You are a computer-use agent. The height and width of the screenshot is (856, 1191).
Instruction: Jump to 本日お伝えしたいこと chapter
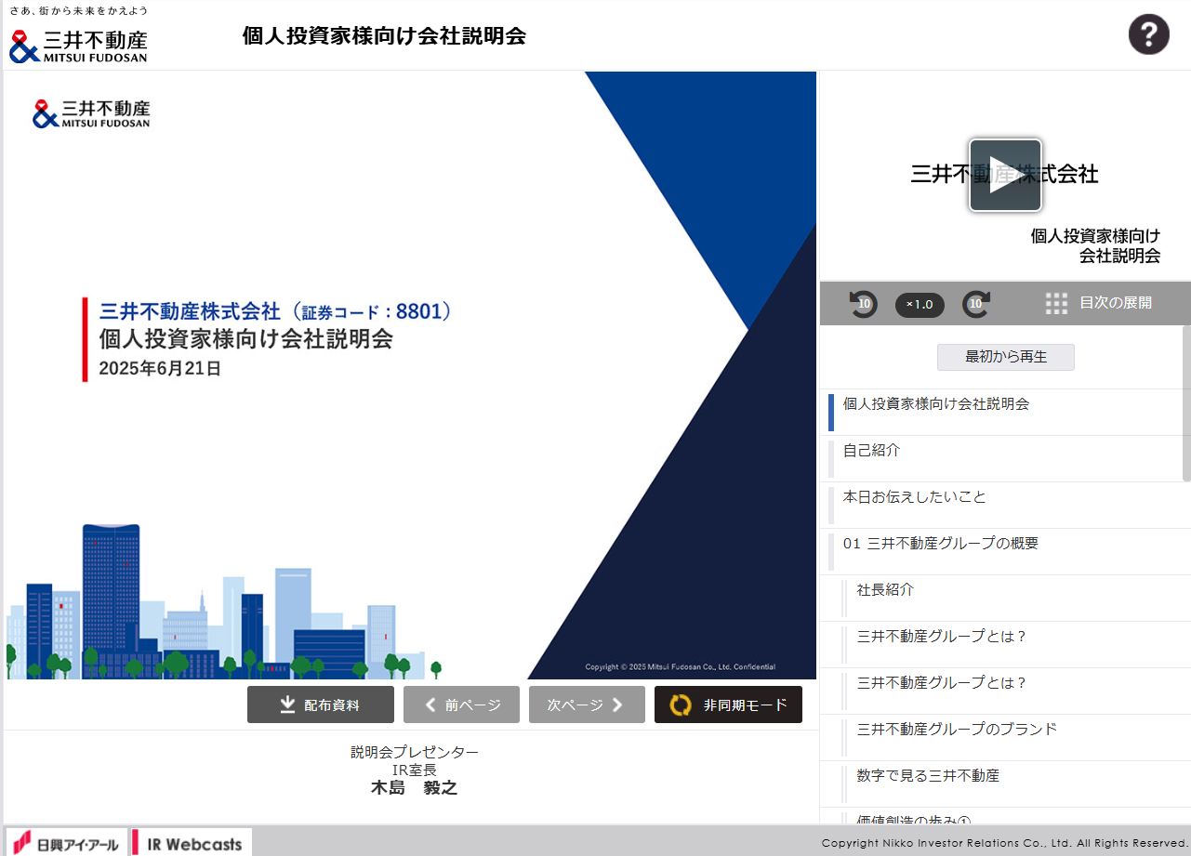click(x=1005, y=505)
